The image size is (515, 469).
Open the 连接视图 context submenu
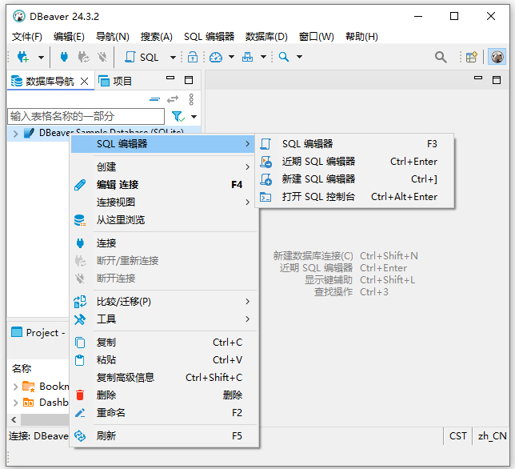click(x=164, y=202)
